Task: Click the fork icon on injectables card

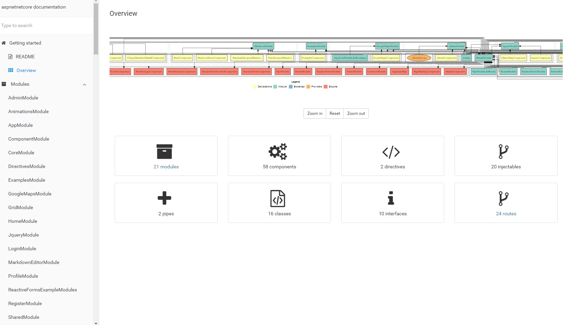Action: click(x=504, y=152)
